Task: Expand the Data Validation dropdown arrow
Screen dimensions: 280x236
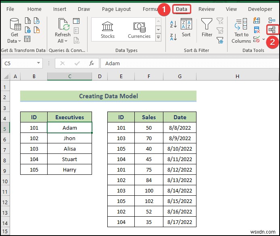Action: point(263,39)
